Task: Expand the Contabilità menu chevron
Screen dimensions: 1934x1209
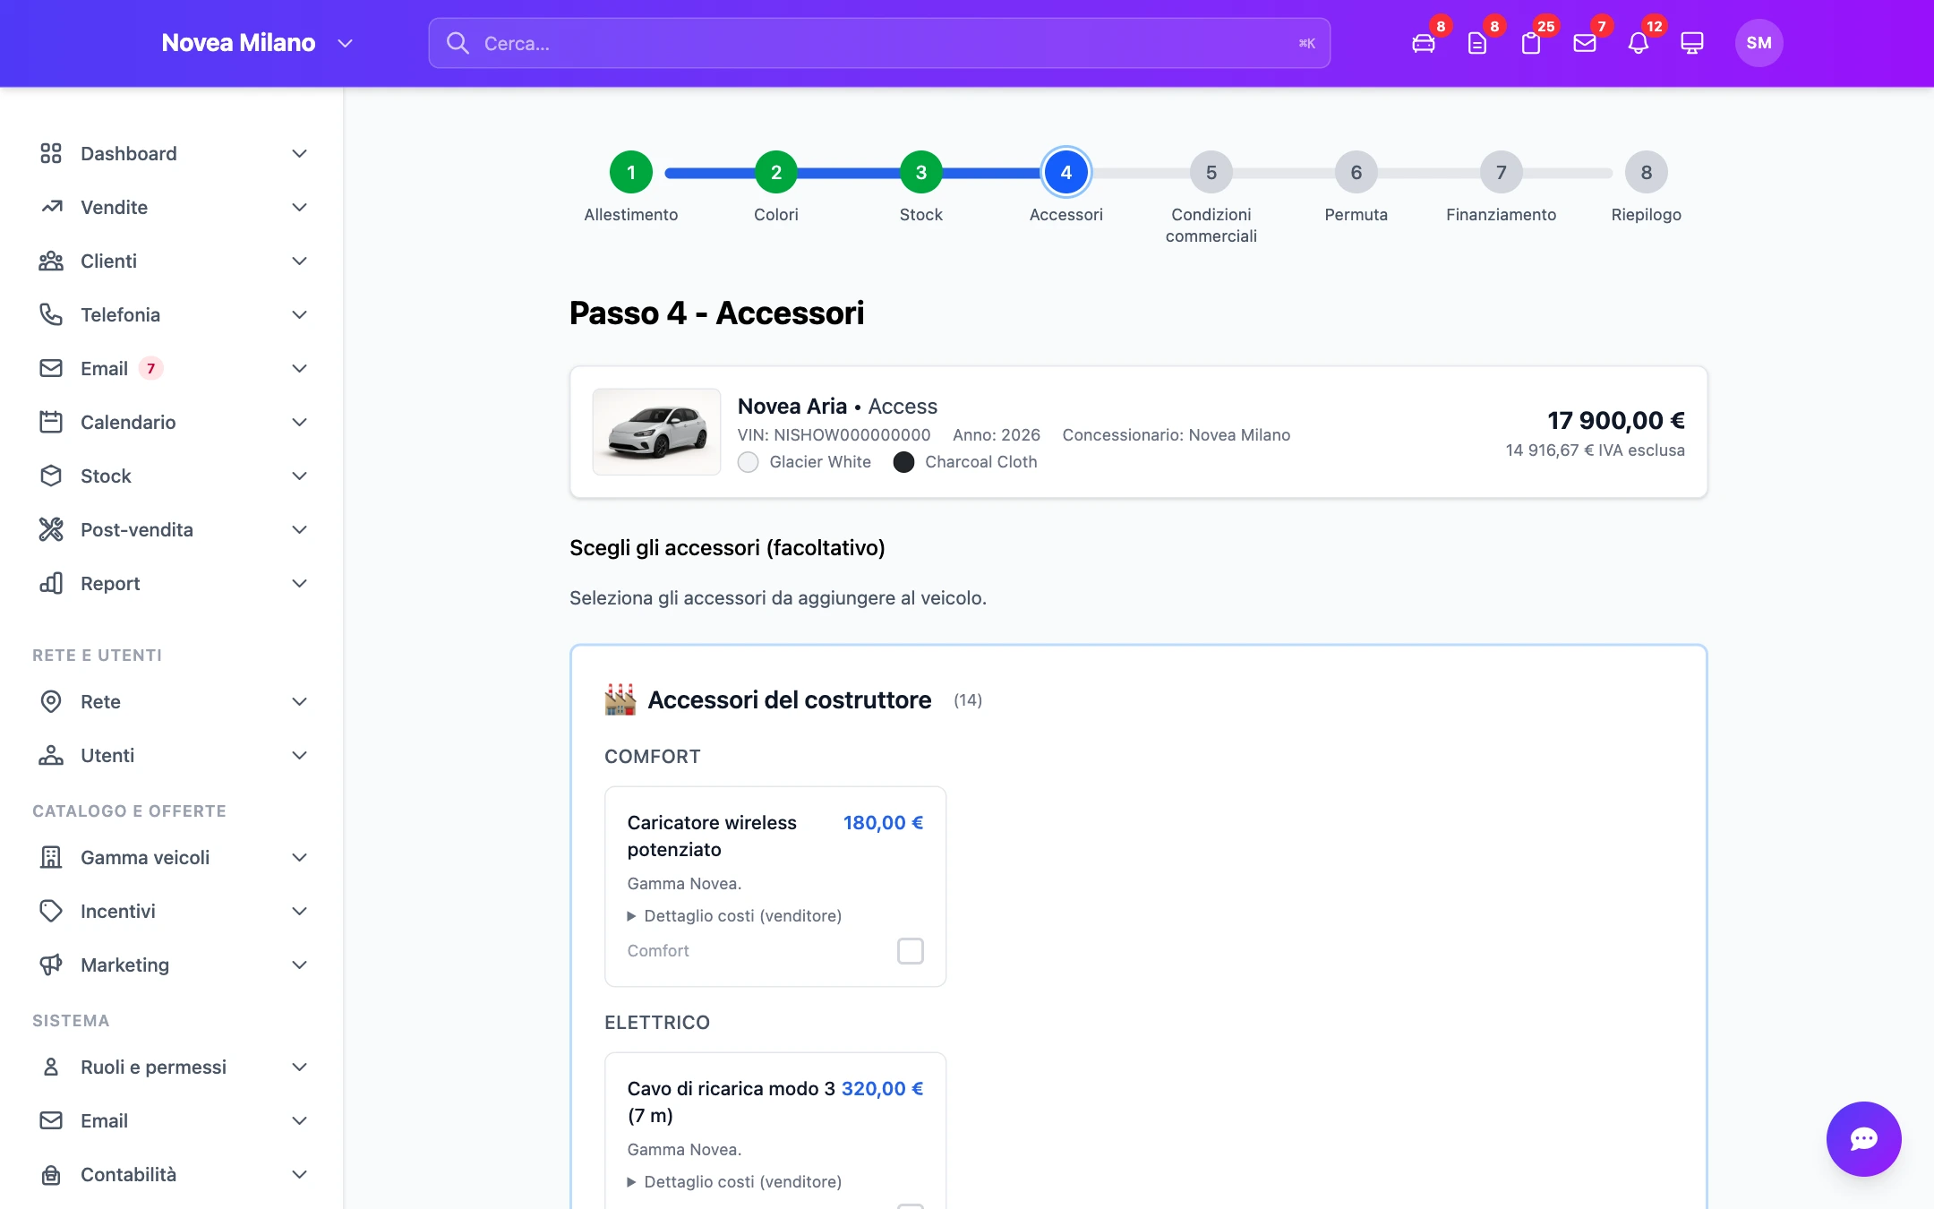Action: point(300,1174)
